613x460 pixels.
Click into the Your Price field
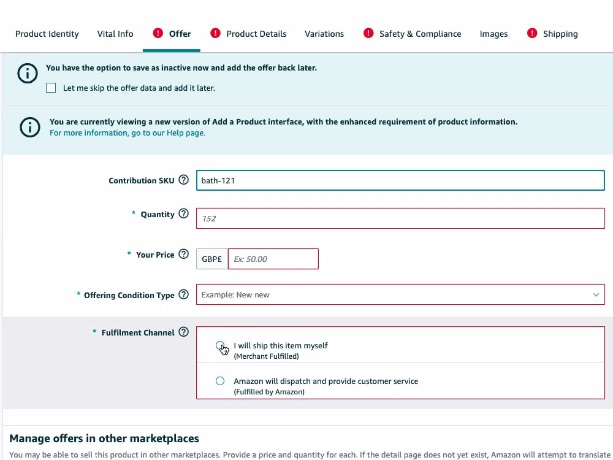273,259
